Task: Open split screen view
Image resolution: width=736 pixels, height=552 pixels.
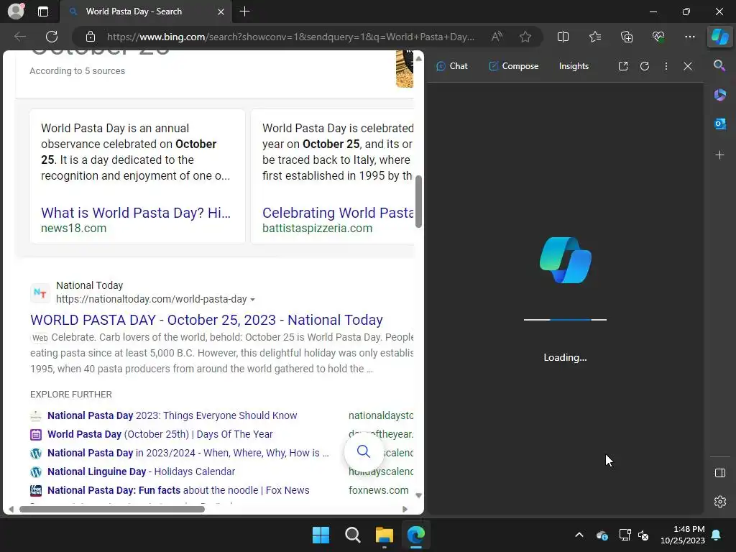Action: tap(563, 37)
